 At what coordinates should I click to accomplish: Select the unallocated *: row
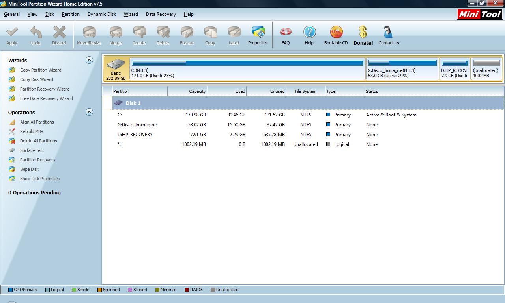pyautogui.click(x=303, y=144)
